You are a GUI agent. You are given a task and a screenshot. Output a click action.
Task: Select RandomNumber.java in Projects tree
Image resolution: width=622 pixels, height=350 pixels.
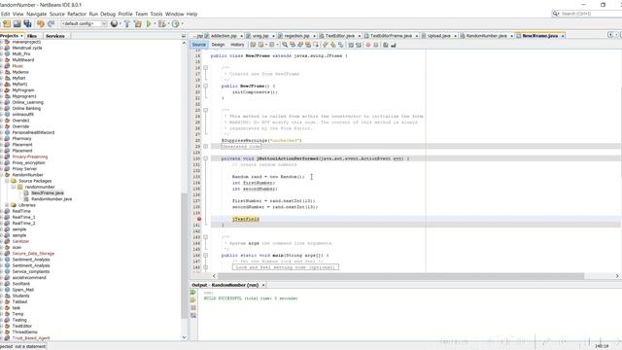pos(52,199)
